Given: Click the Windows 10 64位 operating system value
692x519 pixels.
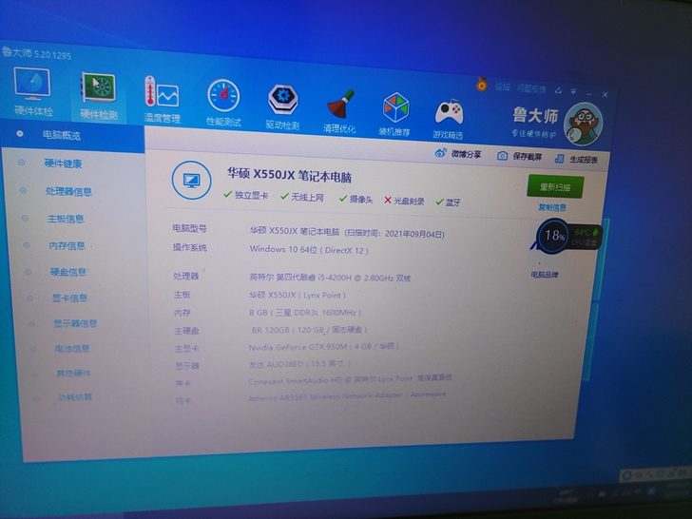Looking at the screenshot, I should point(309,249).
